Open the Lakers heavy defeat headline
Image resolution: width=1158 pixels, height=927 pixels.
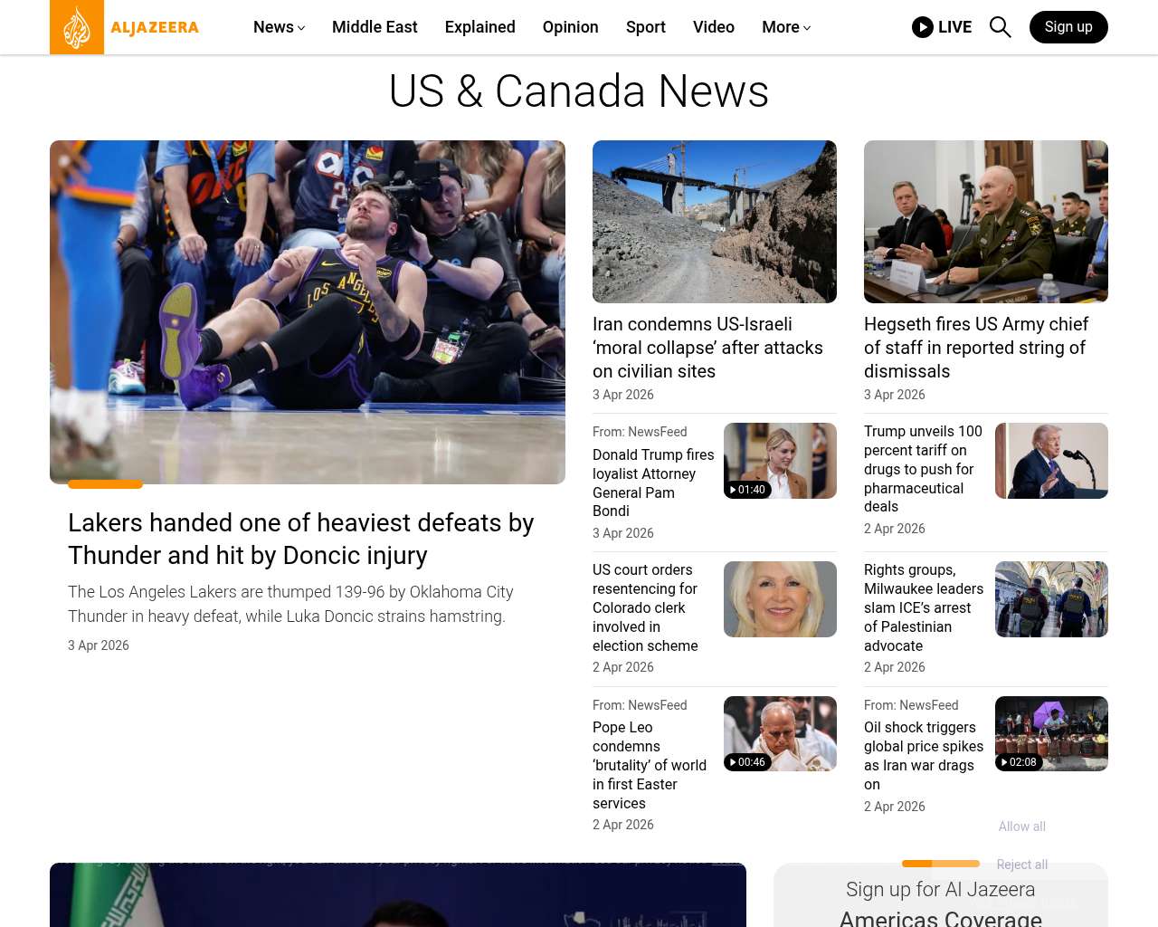point(300,539)
